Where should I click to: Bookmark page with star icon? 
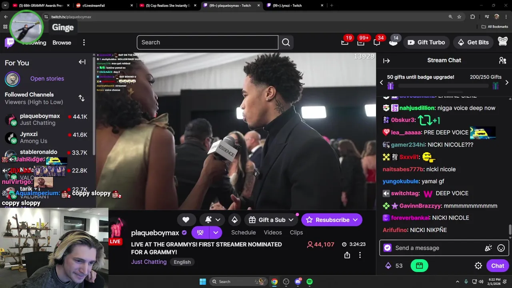[x=459, y=17]
